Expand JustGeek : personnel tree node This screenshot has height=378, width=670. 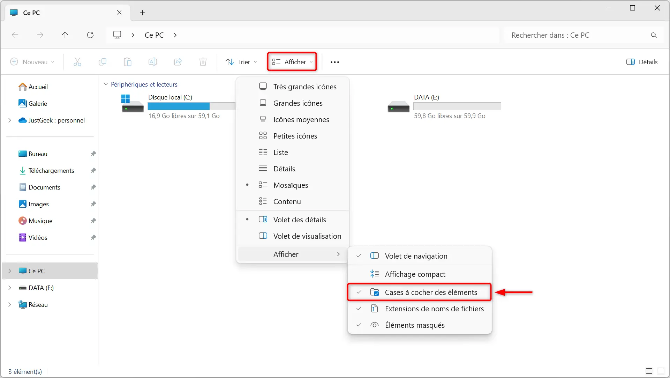pos(10,120)
